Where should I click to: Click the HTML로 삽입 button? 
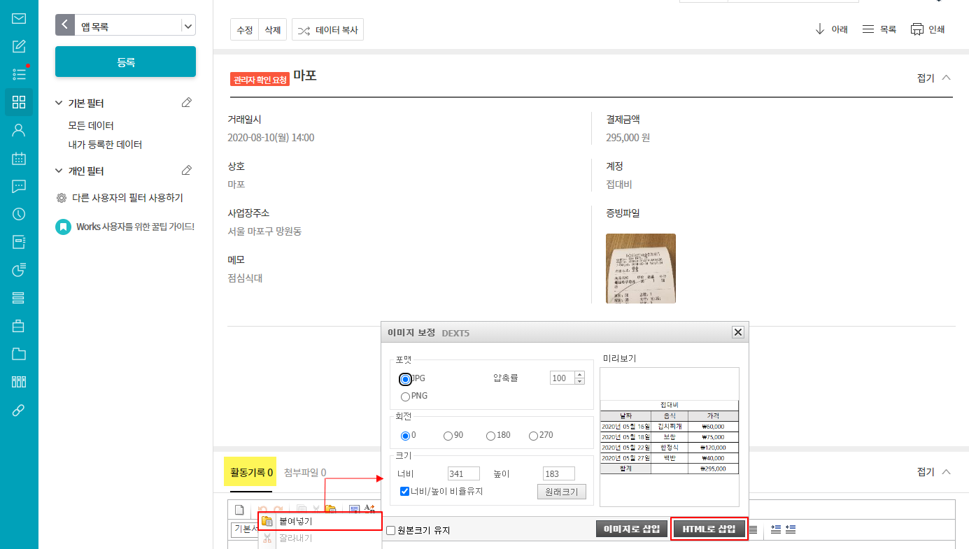coord(709,529)
